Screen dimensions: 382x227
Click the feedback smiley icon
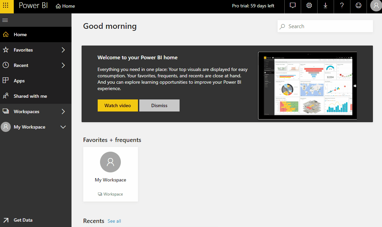[358, 6]
